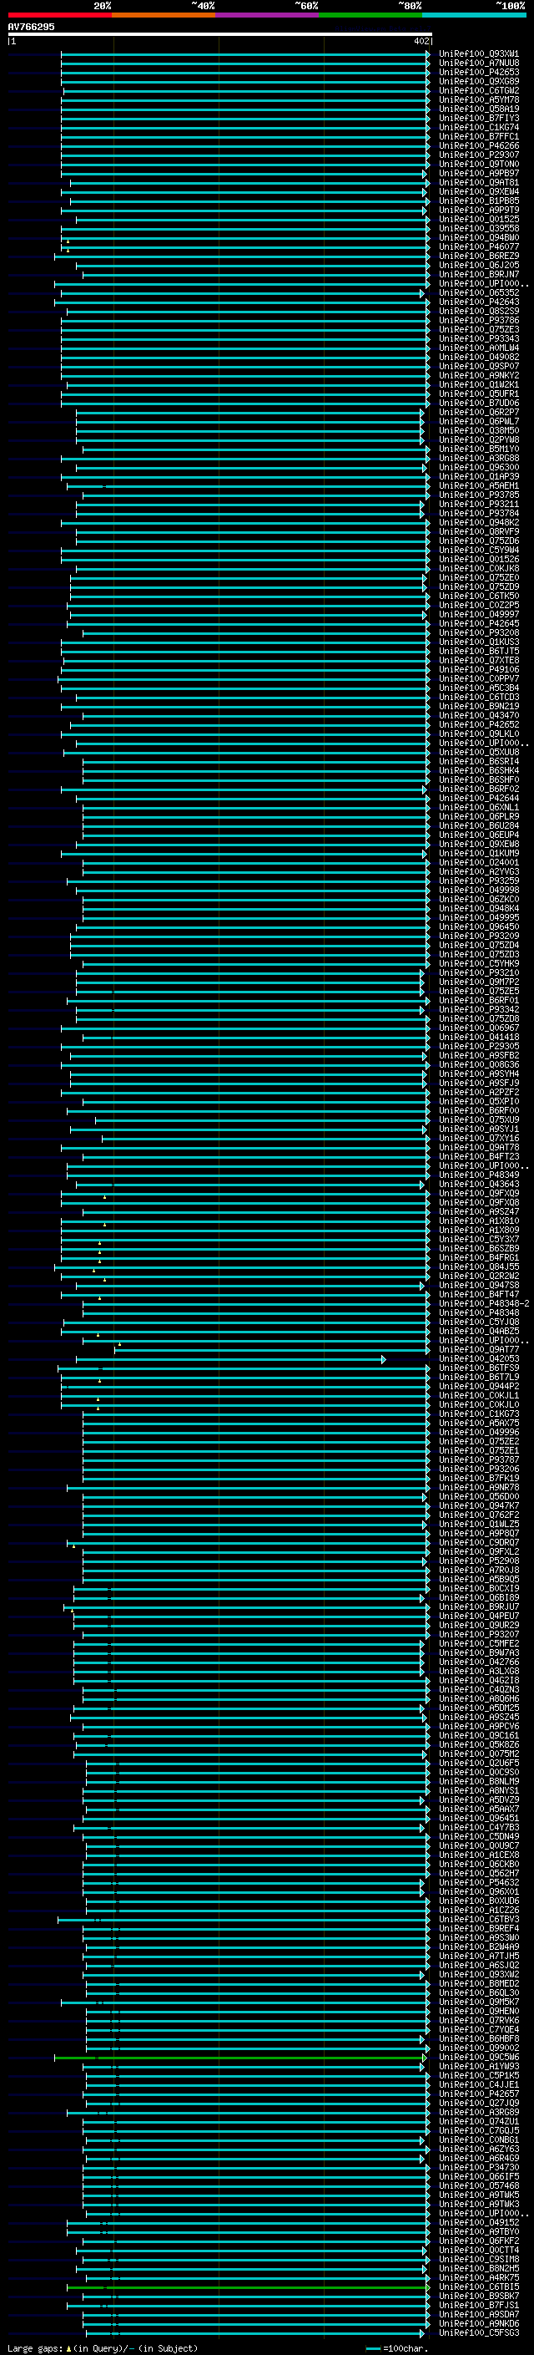The image size is (534, 2355).
Task: Select UniRef100_B4FT23 hit
Action: pyautogui.click(x=479, y=1156)
